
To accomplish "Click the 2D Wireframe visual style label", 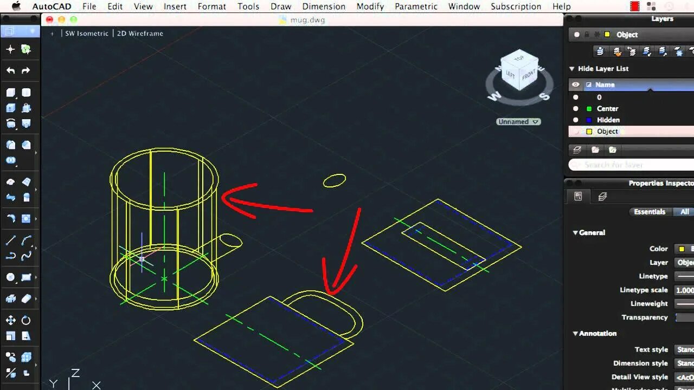I will click(x=140, y=33).
